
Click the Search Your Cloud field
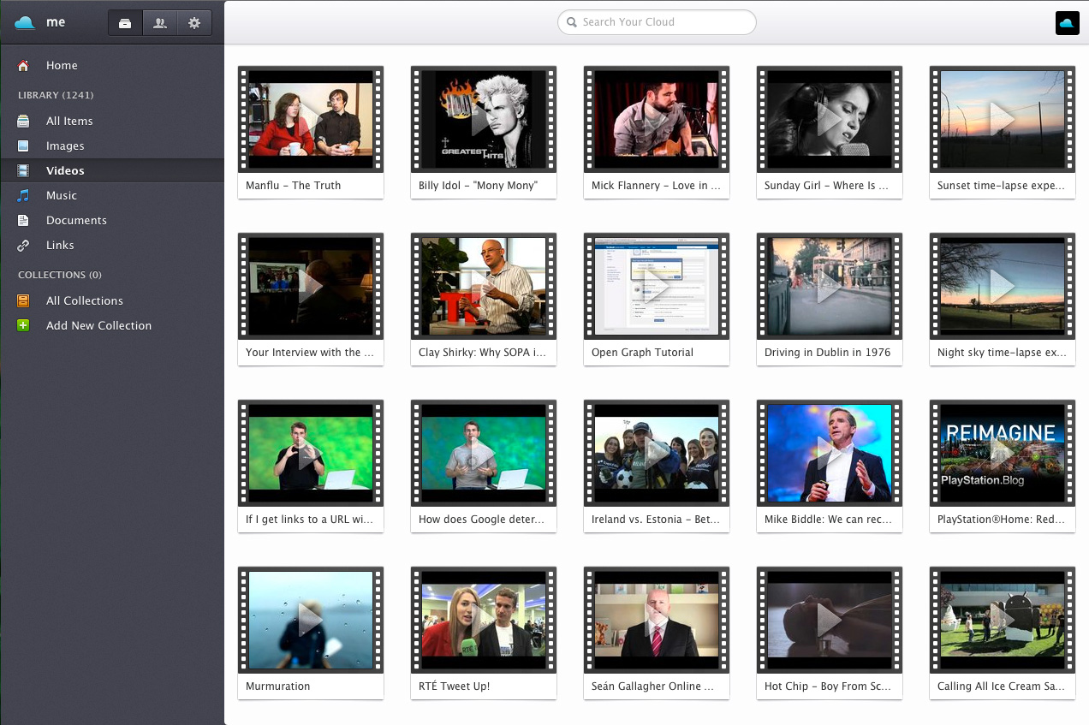657,22
